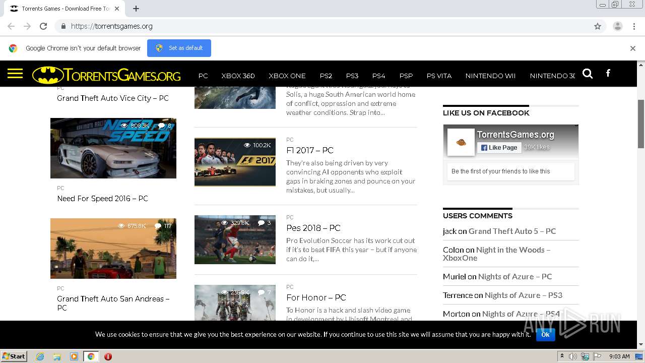Bookmark this page with the star icon
The width and height of the screenshot is (645, 363).
pyautogui.click(x=598, y=26)
